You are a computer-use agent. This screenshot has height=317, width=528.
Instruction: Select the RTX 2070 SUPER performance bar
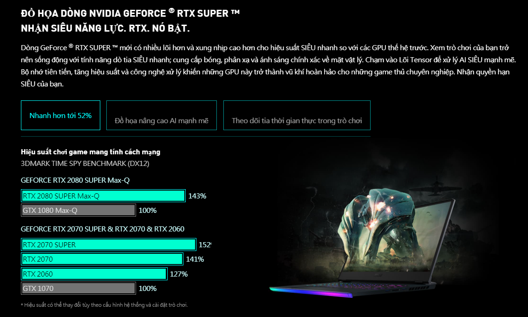(108, 244)
